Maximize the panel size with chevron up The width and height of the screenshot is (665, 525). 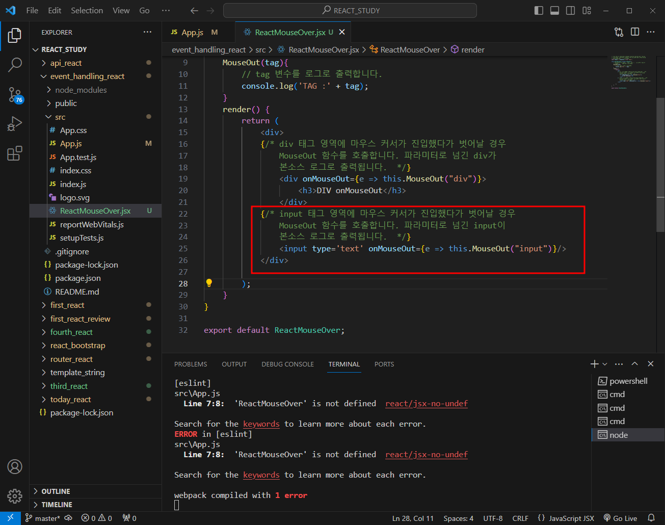[x=635, y=364]
